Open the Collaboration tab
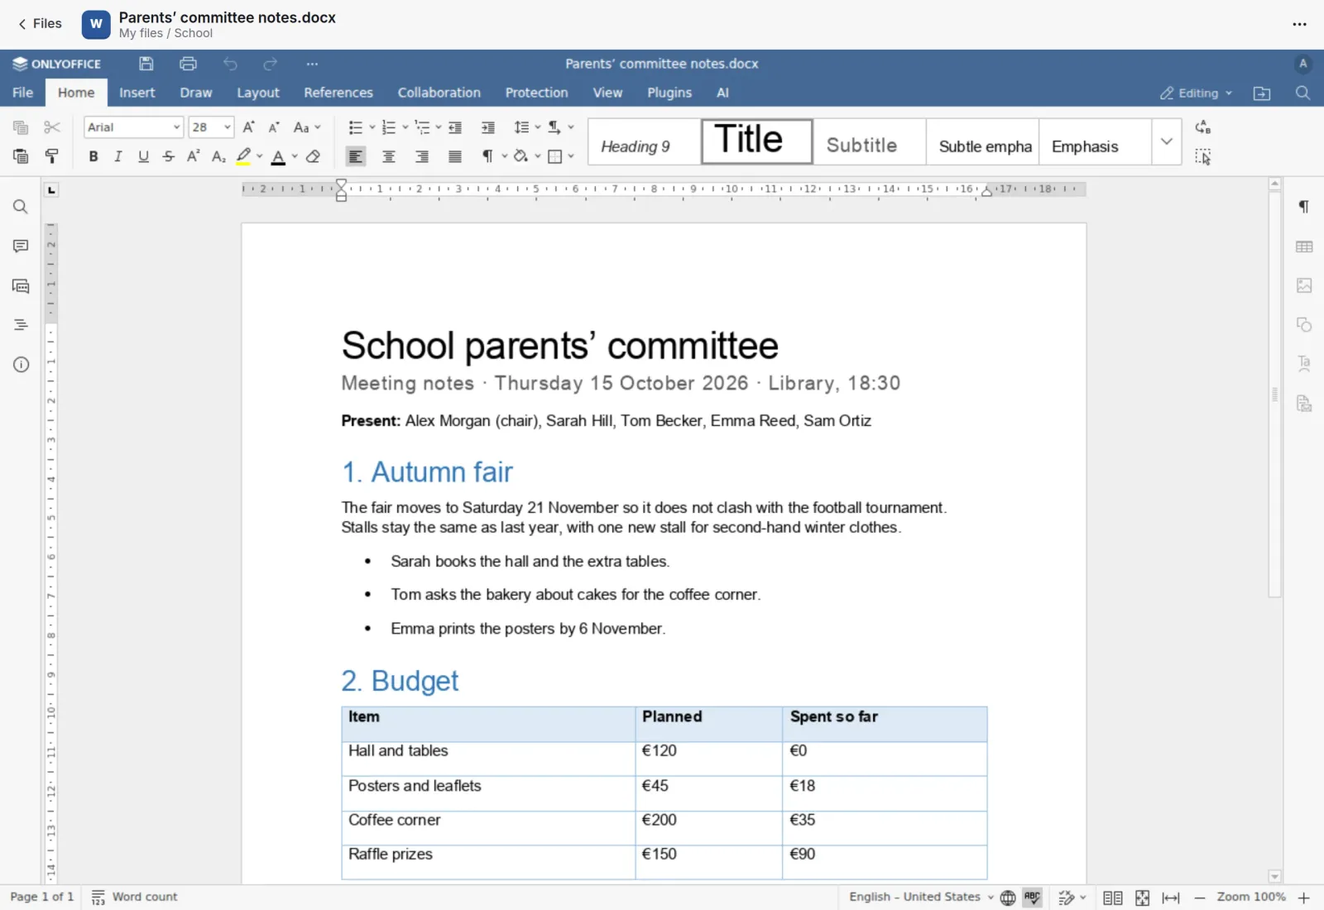Screen dimensions: 1324x910 [x=439, y=93]
